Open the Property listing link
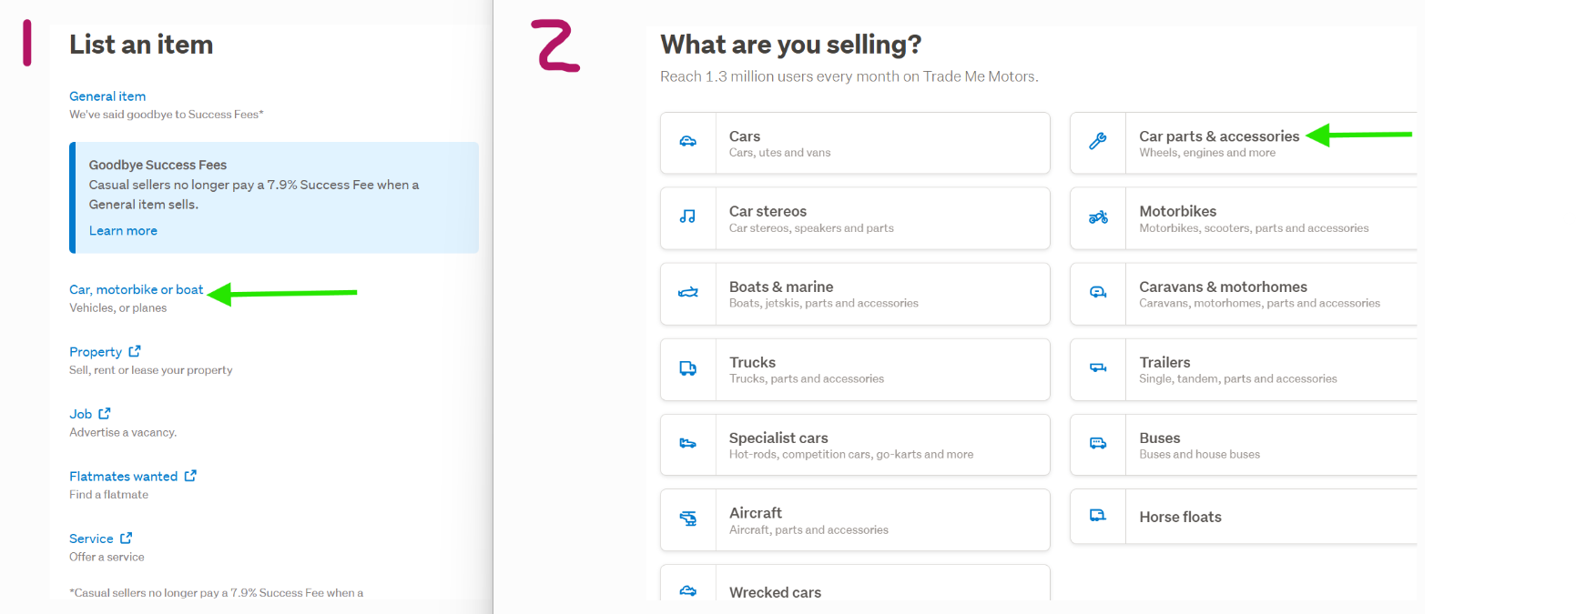Screen dimensions: 1576x614 [96, 352]
